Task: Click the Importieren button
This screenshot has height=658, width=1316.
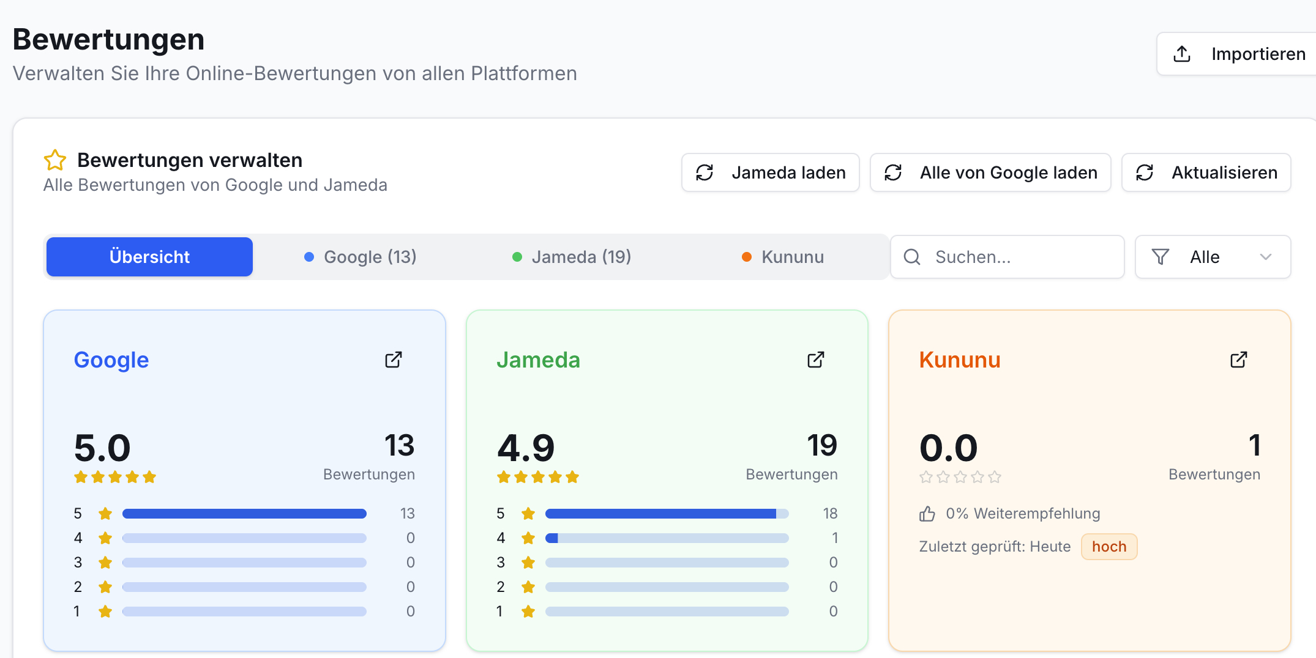Action: (1236, 54)
